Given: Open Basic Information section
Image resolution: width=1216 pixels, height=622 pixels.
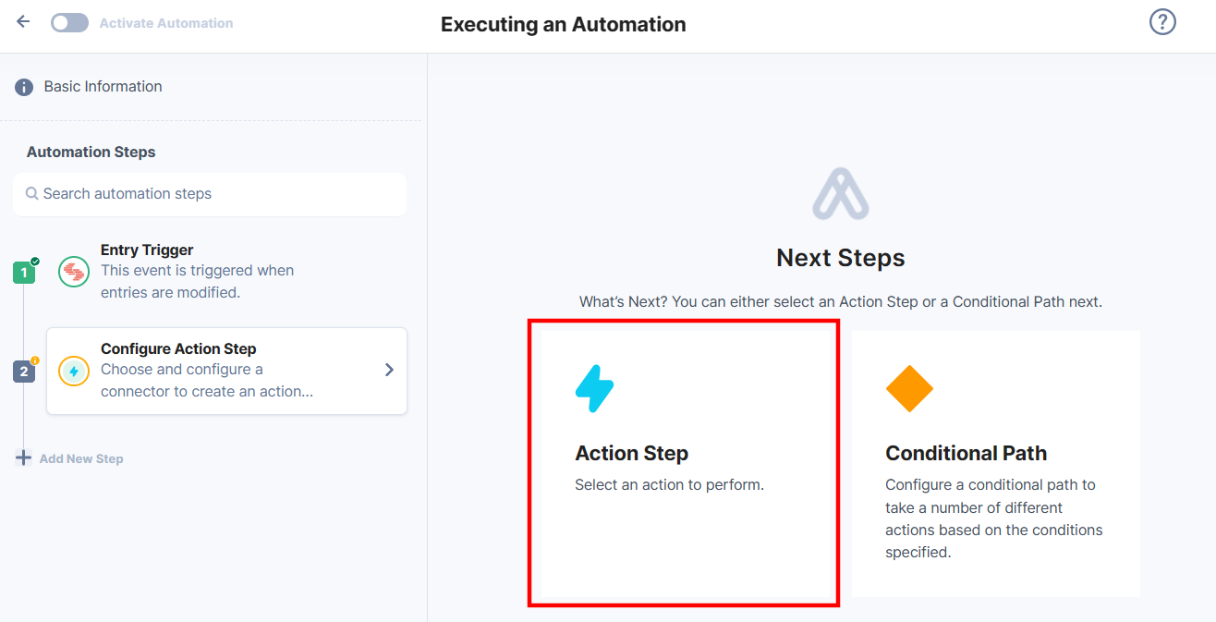Looking at the screenshot, I should (x=103, y=87).
